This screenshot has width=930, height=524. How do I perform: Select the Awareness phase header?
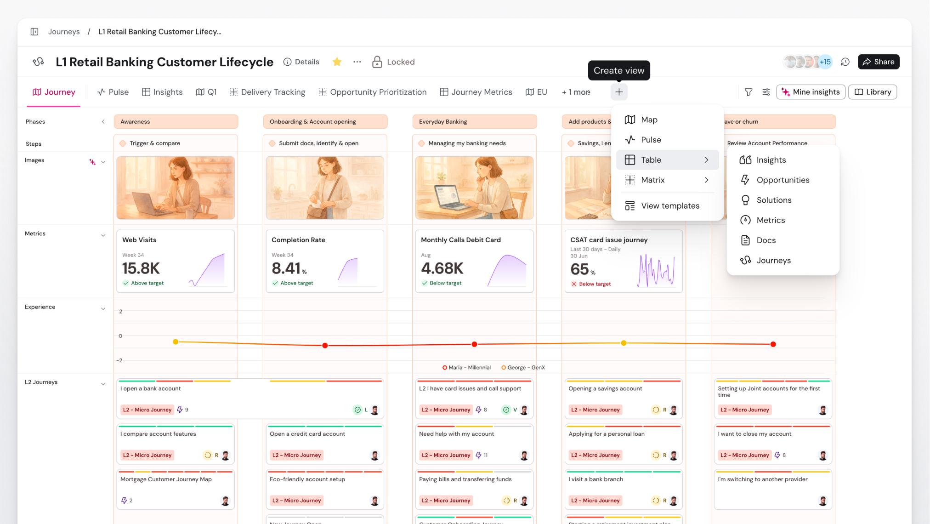tap(176, 122)
